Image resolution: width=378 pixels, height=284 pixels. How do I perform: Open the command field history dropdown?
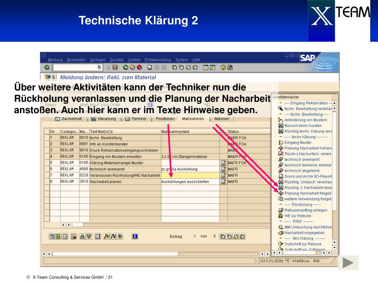(99, 67)
